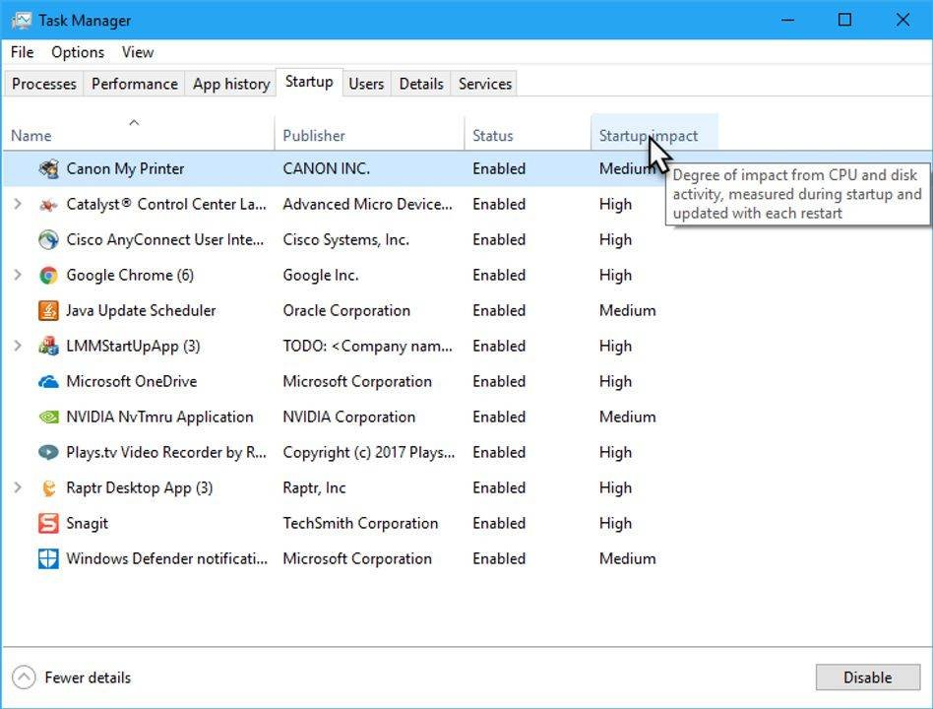The width and height of the screenshot is (933, 709).
Task: Click Enabled status in Snagit row
Action: pyautogui.click(x=499, y=523)
